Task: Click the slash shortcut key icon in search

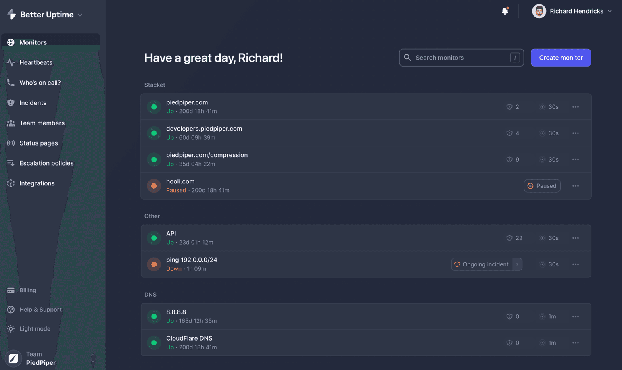Action: click(x=515, y=58)
